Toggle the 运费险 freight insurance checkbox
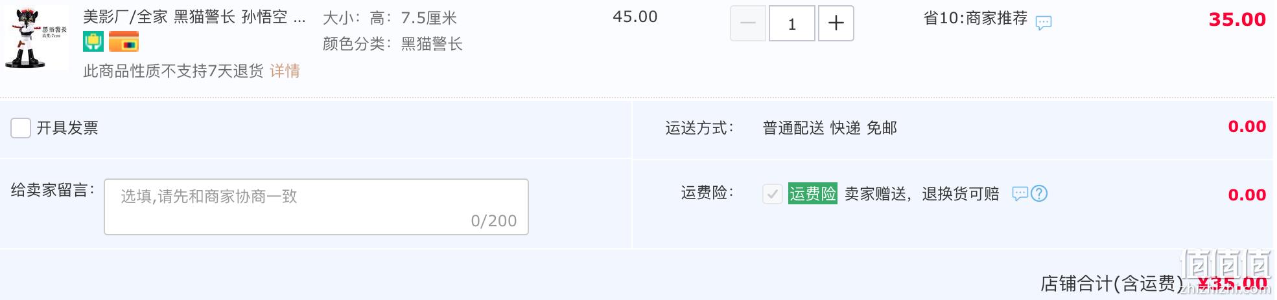This screenshot has height=300, width=1277. (x=773, y=193)
